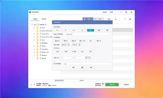Switch to list view icon
Screen dimensions: 163x98
click(x=95, y=19)
